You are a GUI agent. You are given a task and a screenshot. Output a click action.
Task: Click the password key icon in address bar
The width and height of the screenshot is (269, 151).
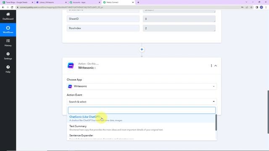242,8
